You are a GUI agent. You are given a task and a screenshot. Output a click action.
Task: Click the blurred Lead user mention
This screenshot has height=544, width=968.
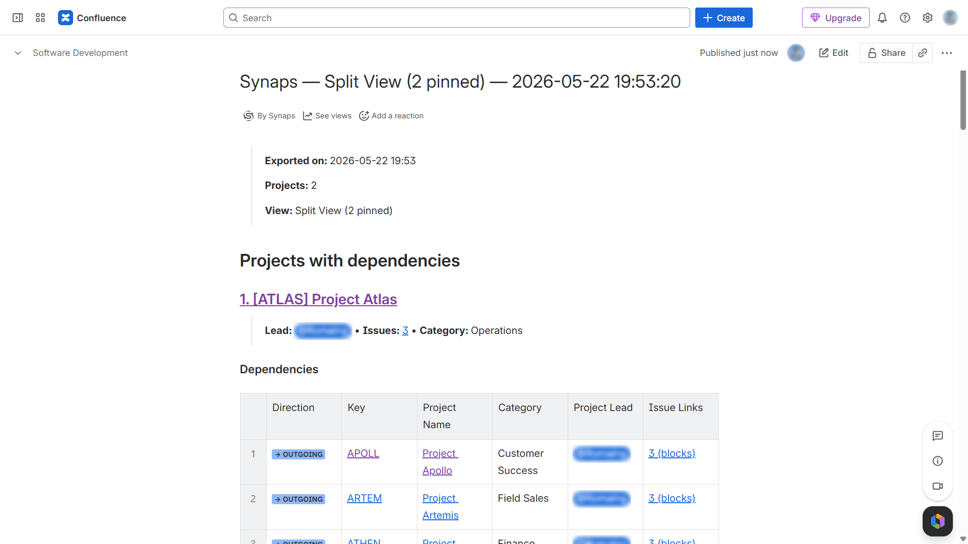tap(323, 331)
